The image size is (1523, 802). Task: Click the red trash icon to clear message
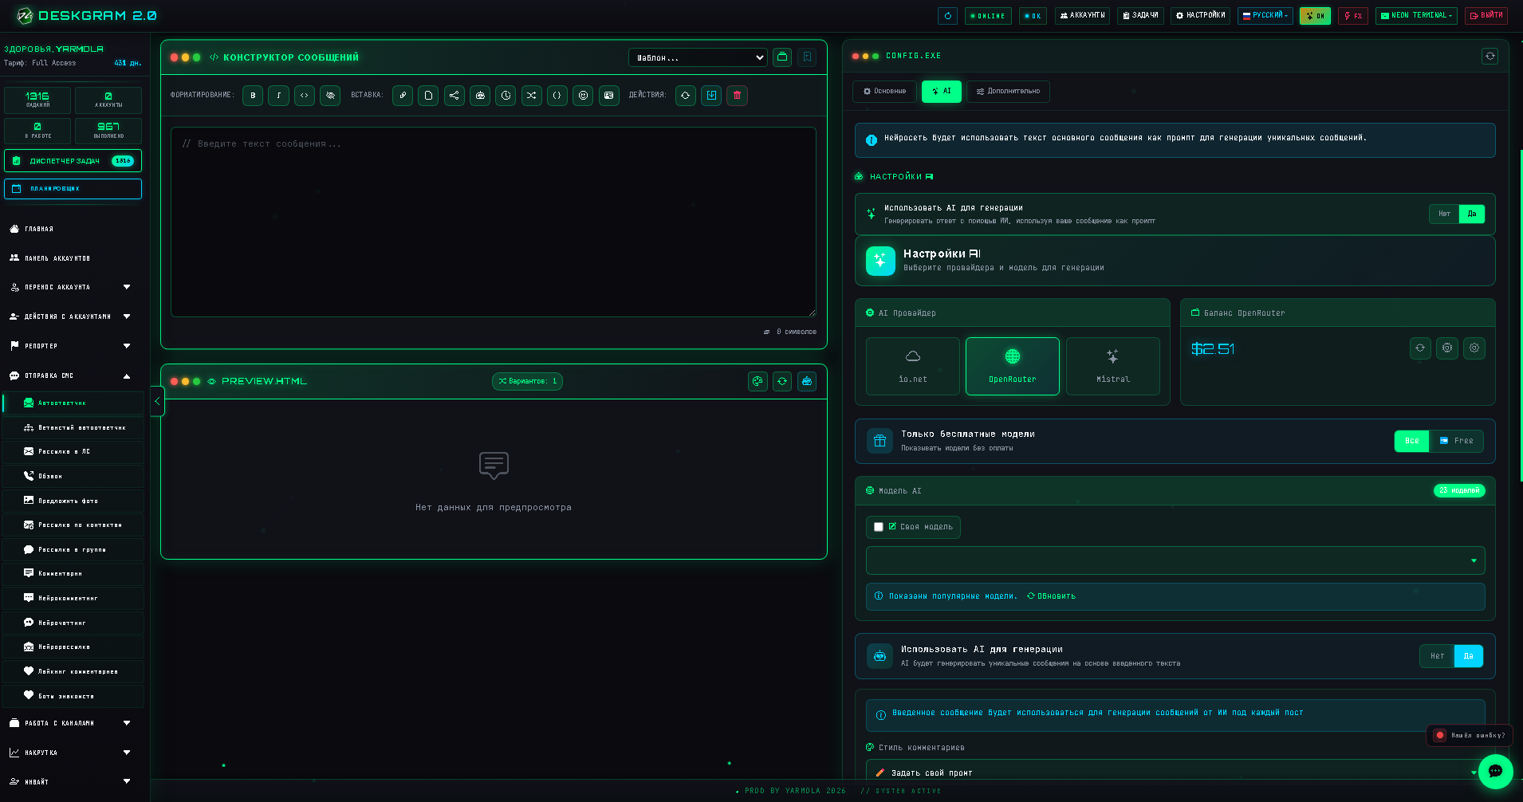(x=737, y=96)
